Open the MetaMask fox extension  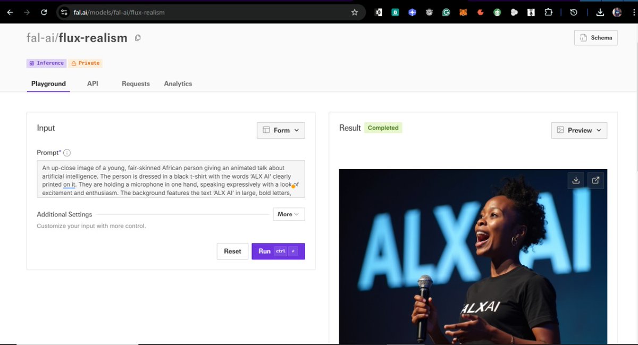coord(463,12)
